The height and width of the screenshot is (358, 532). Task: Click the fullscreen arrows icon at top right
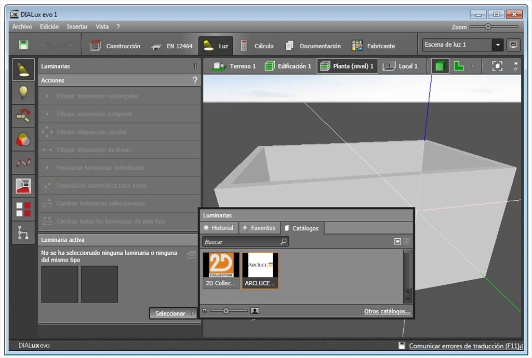tap(516, 66)
